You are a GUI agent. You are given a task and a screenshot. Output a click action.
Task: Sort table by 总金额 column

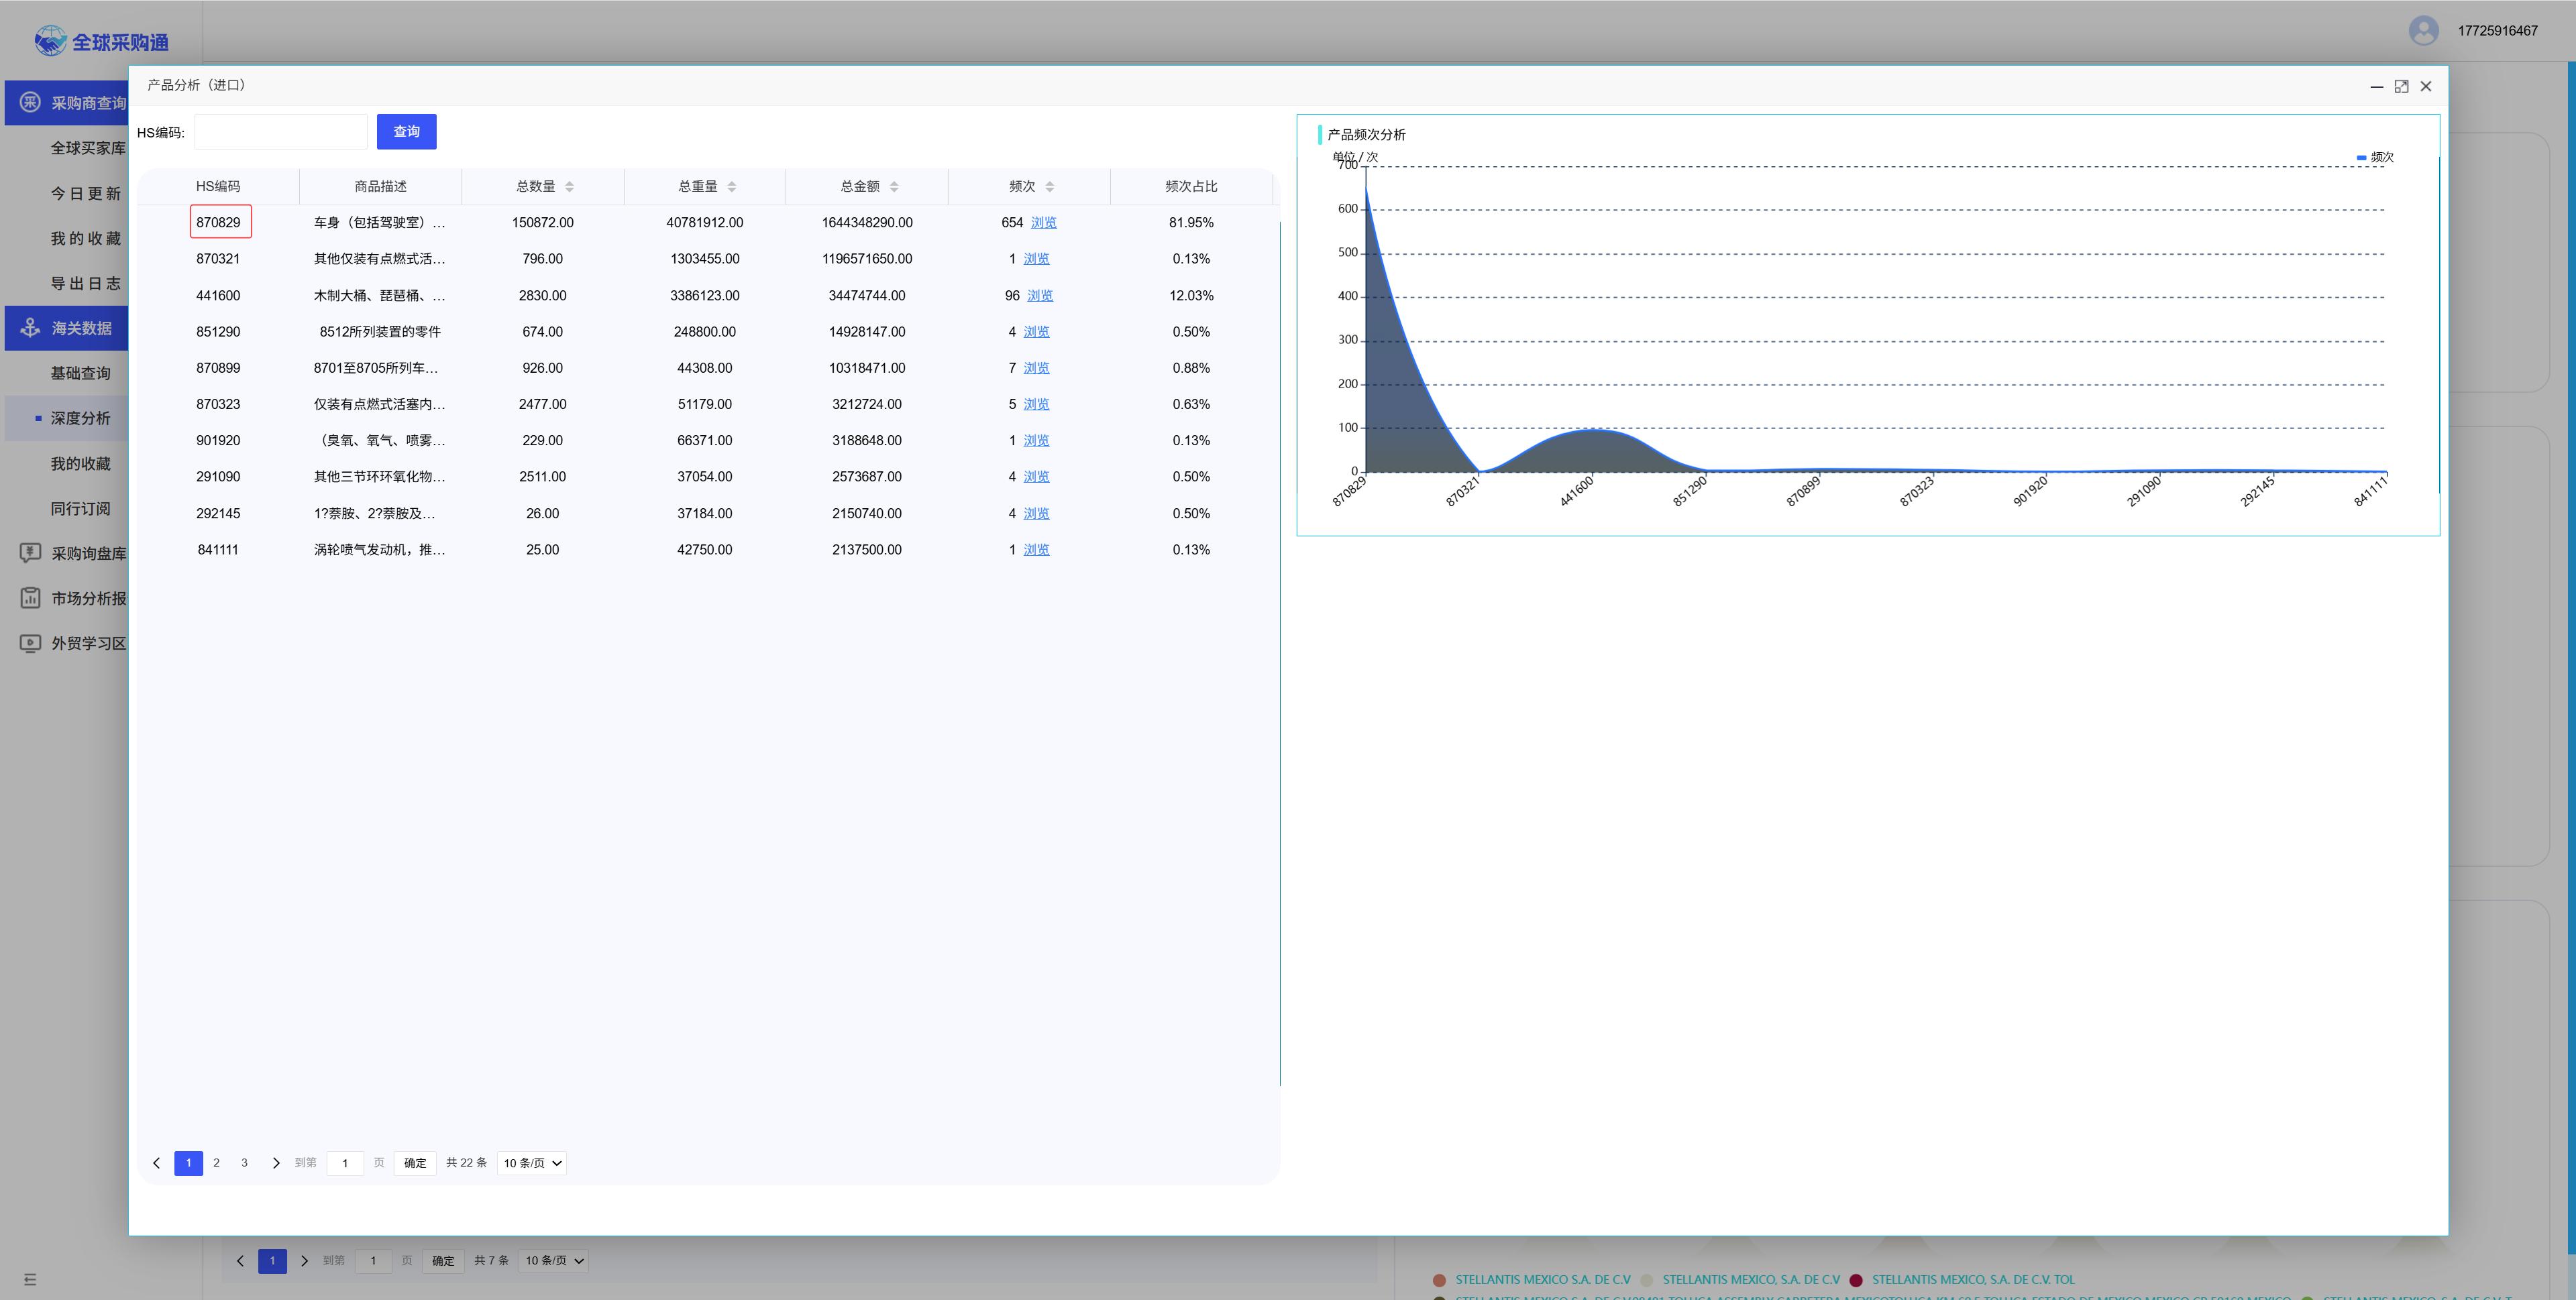(x=893, y=187)
